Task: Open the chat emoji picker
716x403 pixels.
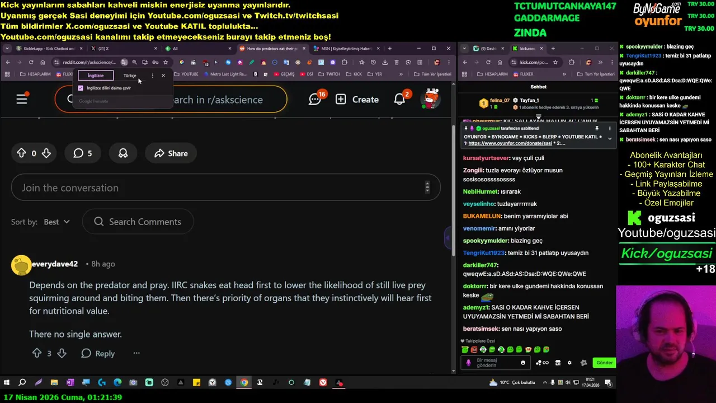Action: click(x=523, y=363)
